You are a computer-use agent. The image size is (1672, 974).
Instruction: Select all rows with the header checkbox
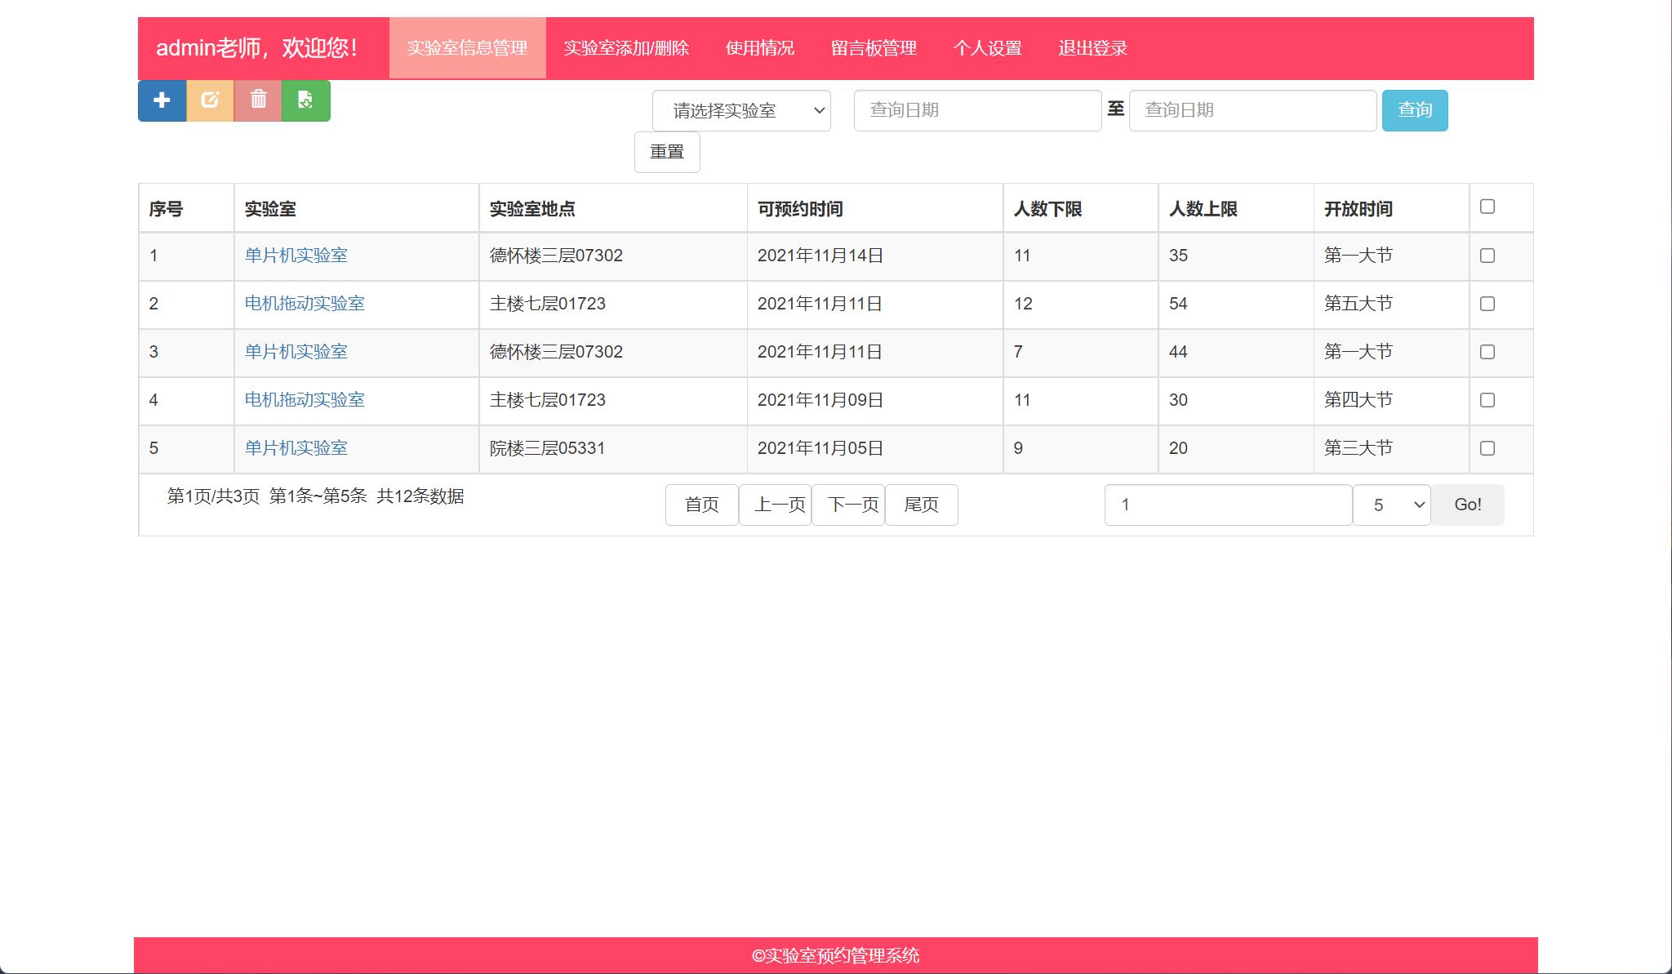pos(1488,207)
